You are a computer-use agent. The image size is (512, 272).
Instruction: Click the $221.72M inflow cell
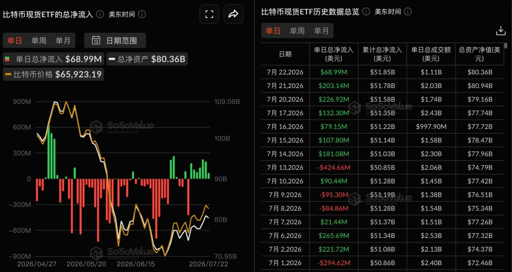click(x=334, y=249)
